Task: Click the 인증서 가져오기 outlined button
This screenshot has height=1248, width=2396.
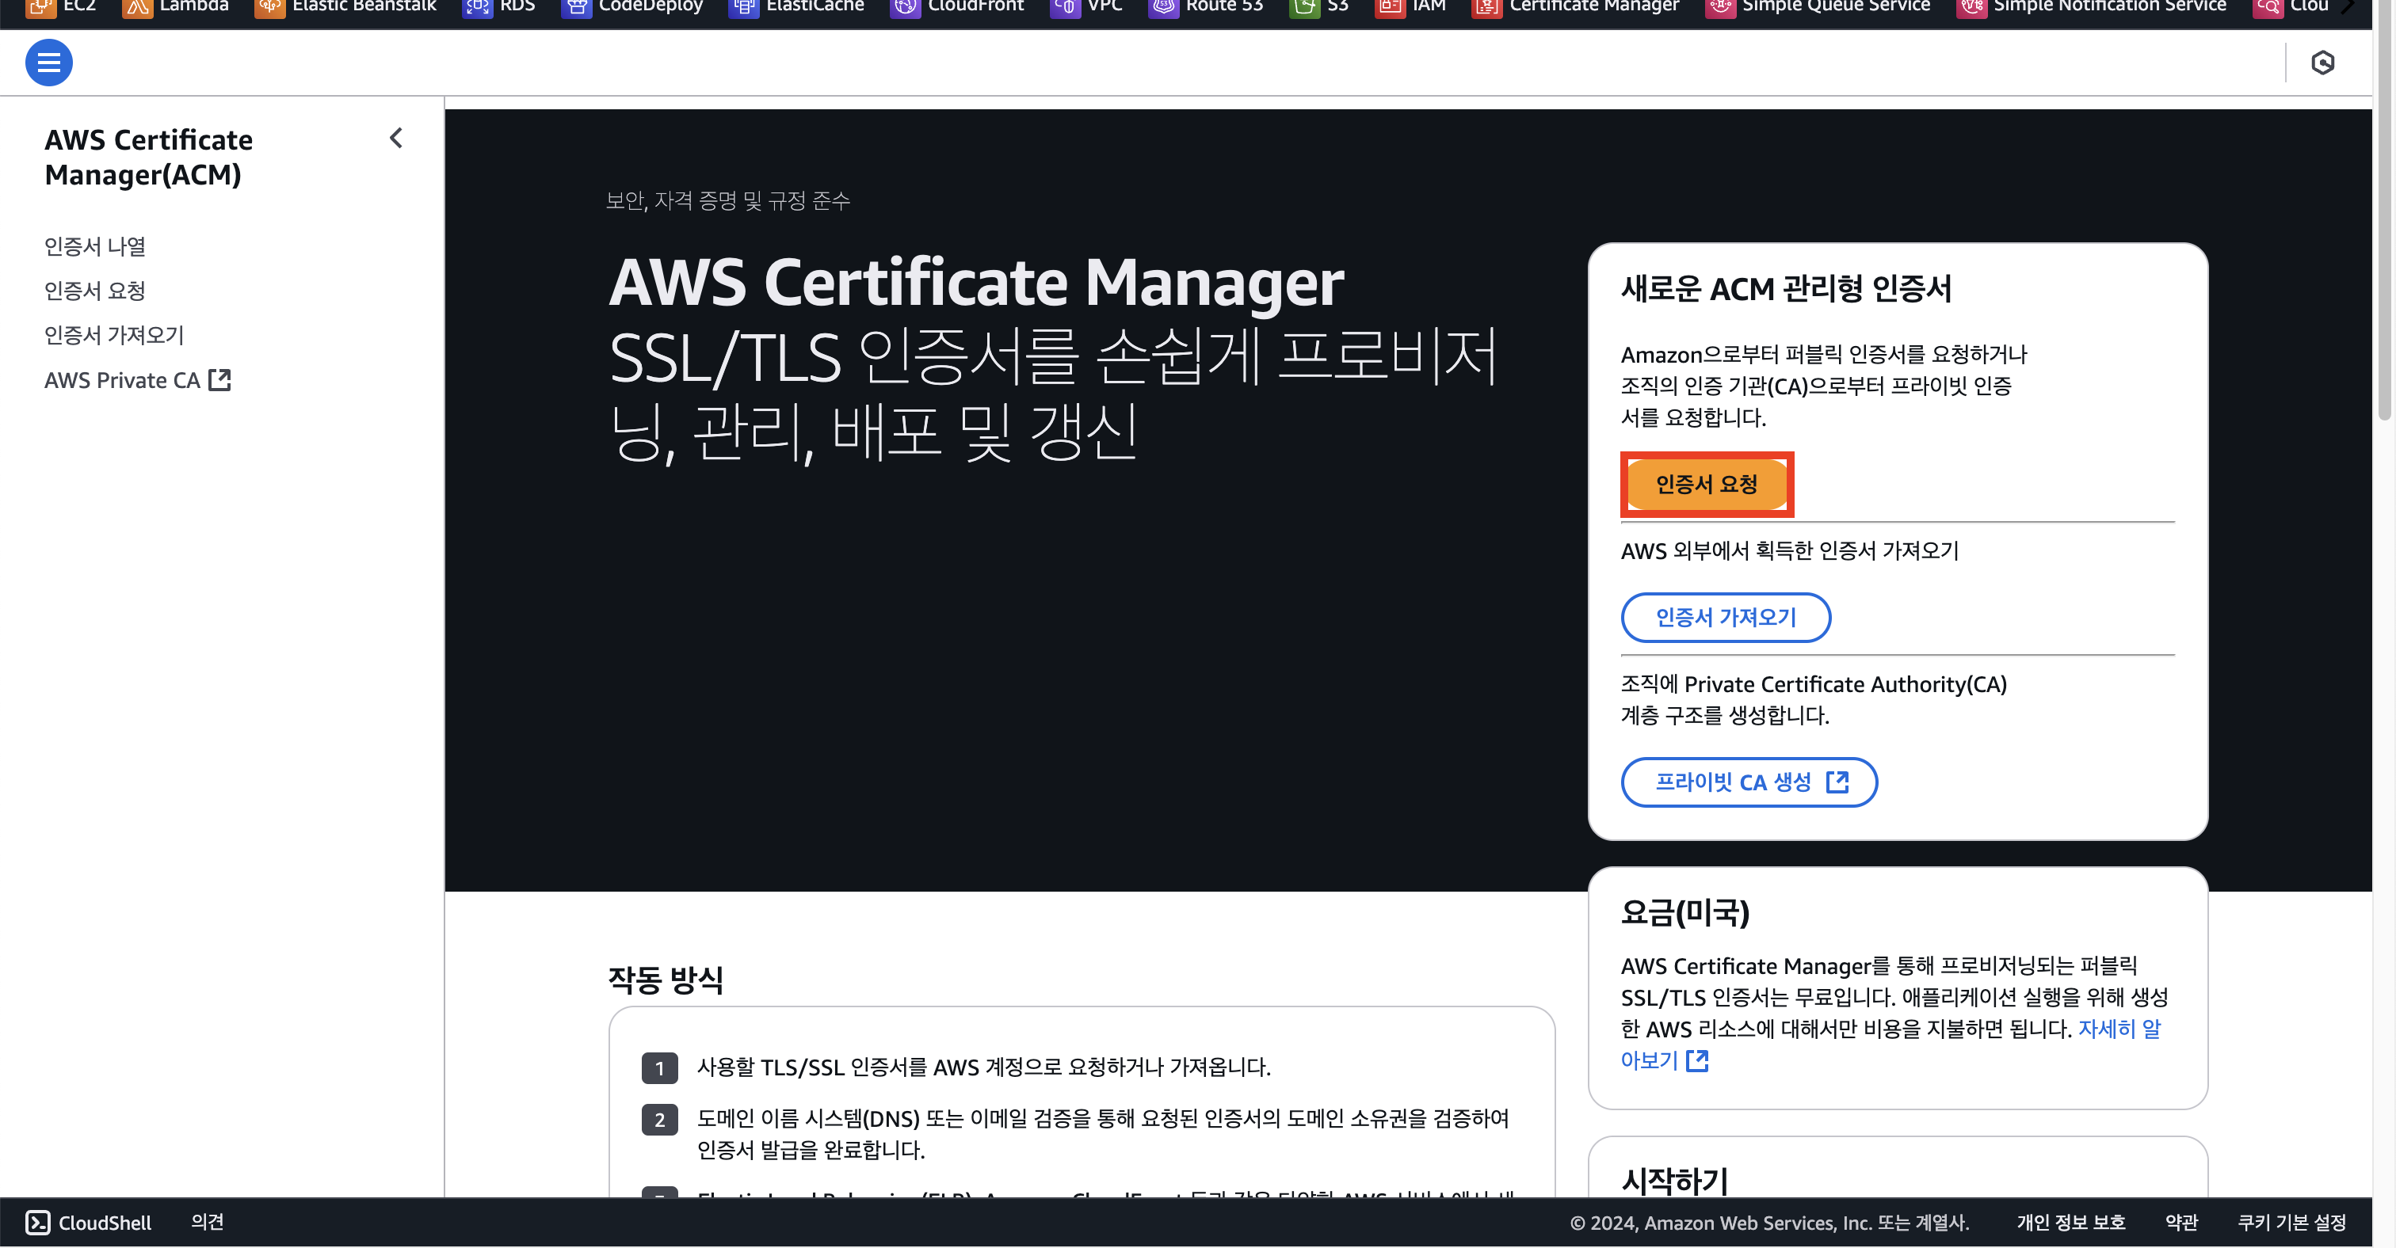Action: 1726,617
